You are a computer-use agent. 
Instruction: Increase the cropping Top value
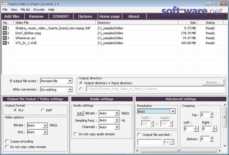(x=212, y=113)
